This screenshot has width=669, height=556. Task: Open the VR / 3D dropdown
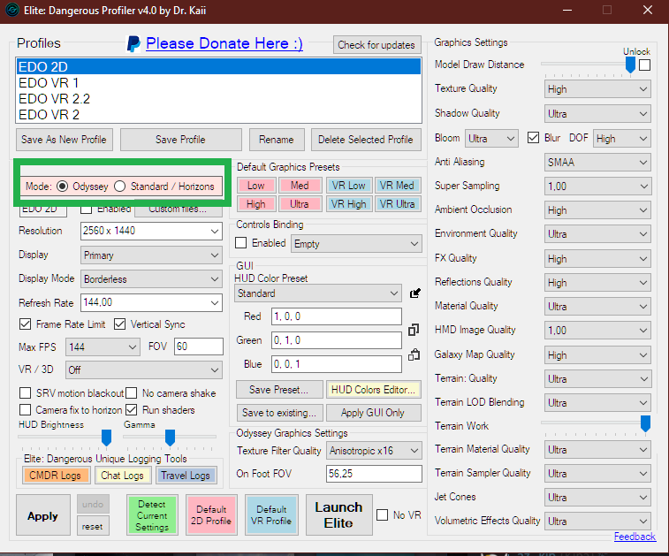point(144,370)
